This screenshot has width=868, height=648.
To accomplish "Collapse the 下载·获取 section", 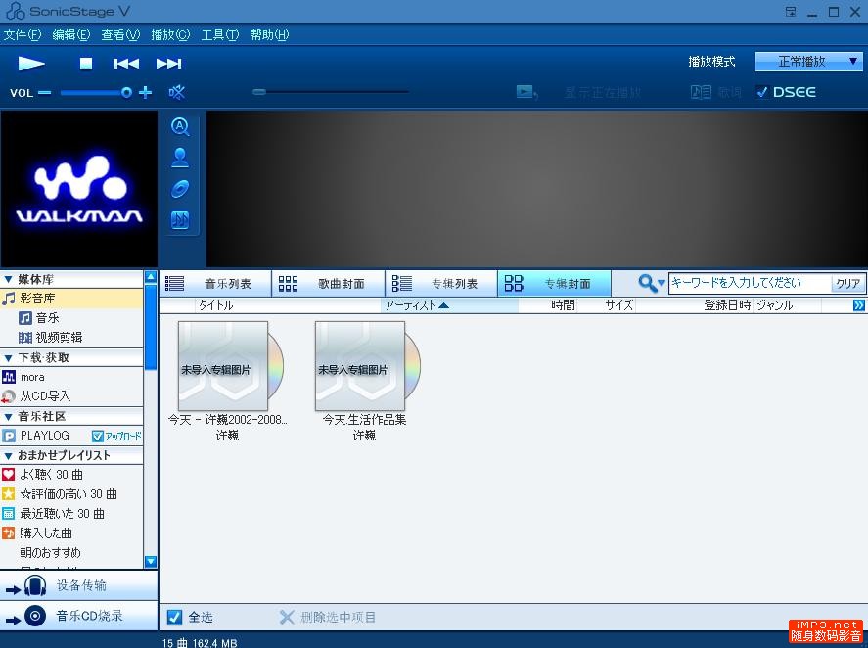I will point(8,358).
